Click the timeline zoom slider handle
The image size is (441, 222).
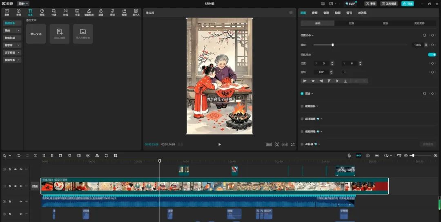point(413,155)
